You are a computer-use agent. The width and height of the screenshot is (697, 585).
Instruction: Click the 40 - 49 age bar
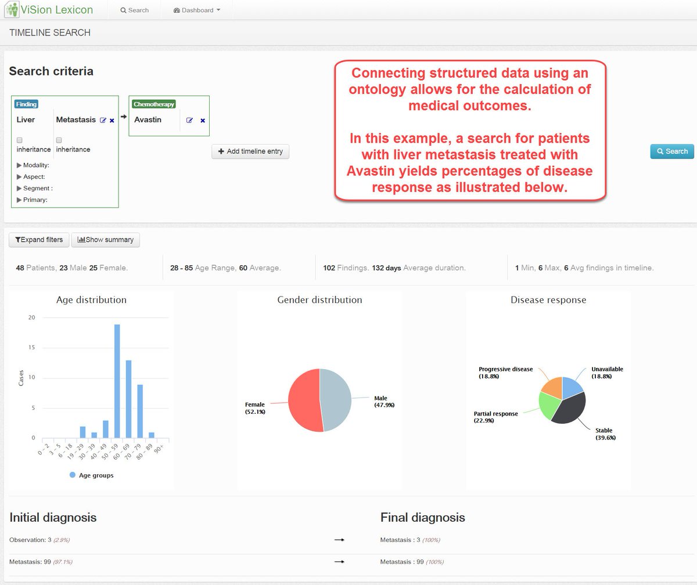[105, 429]
